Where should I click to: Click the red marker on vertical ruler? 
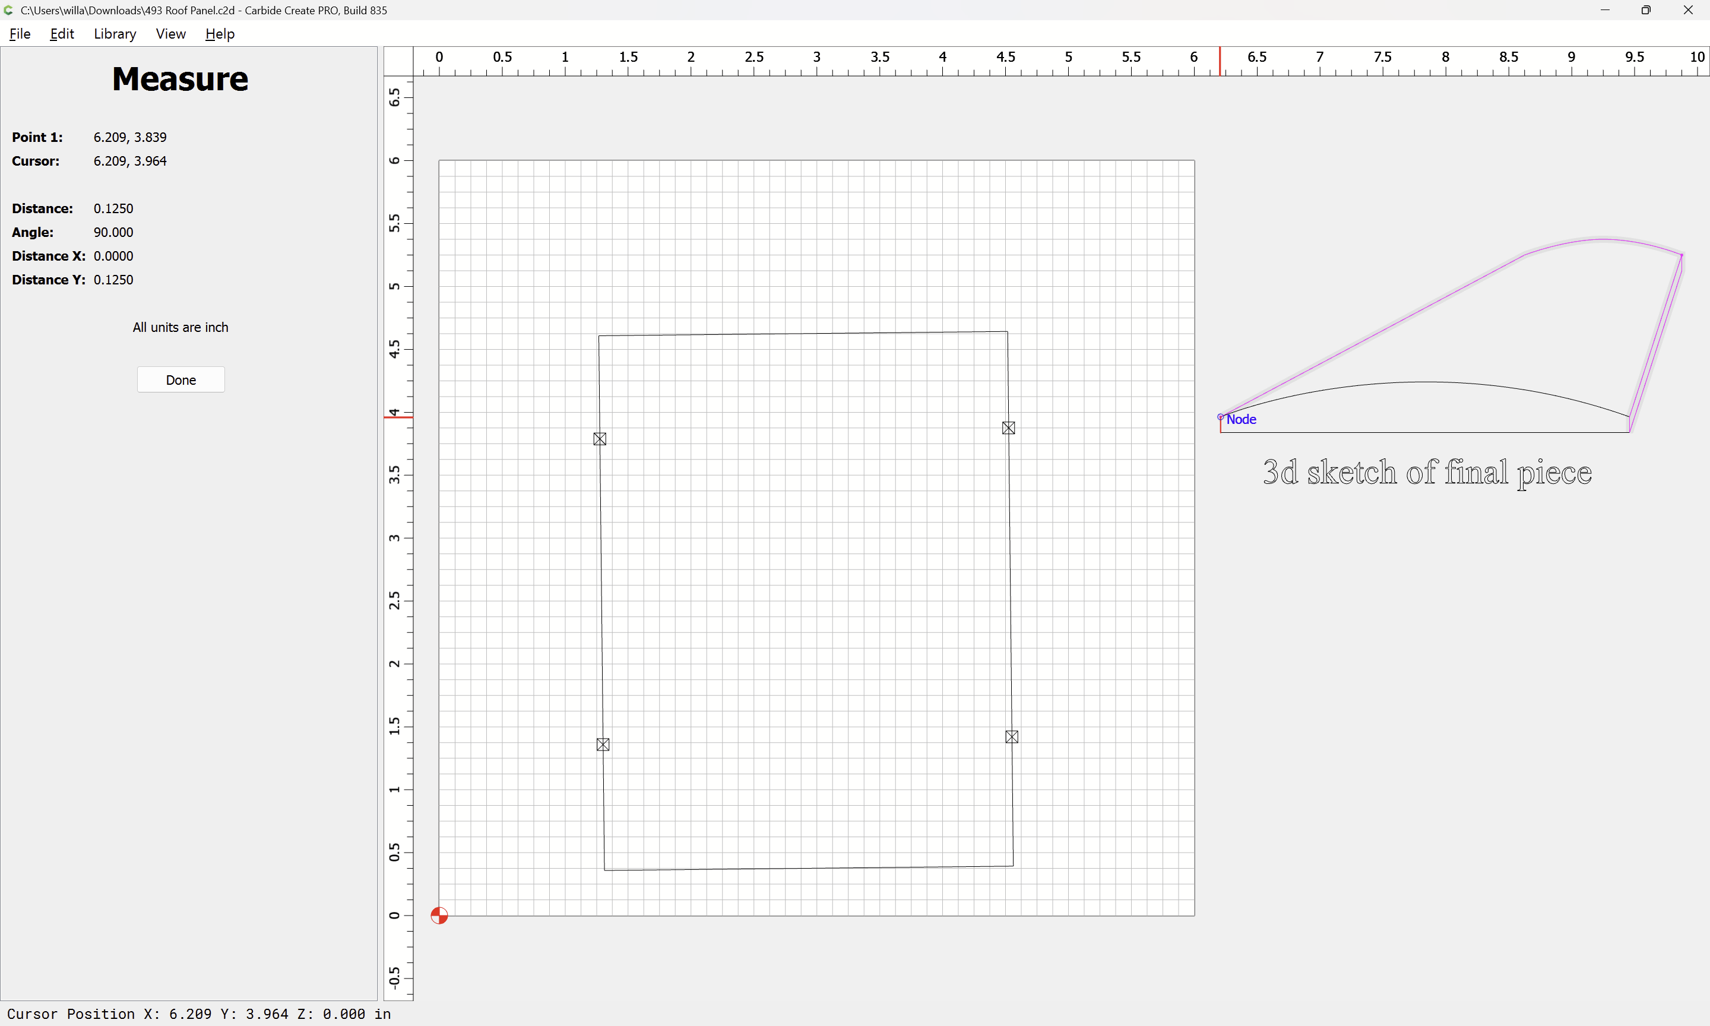pos(399,417)
